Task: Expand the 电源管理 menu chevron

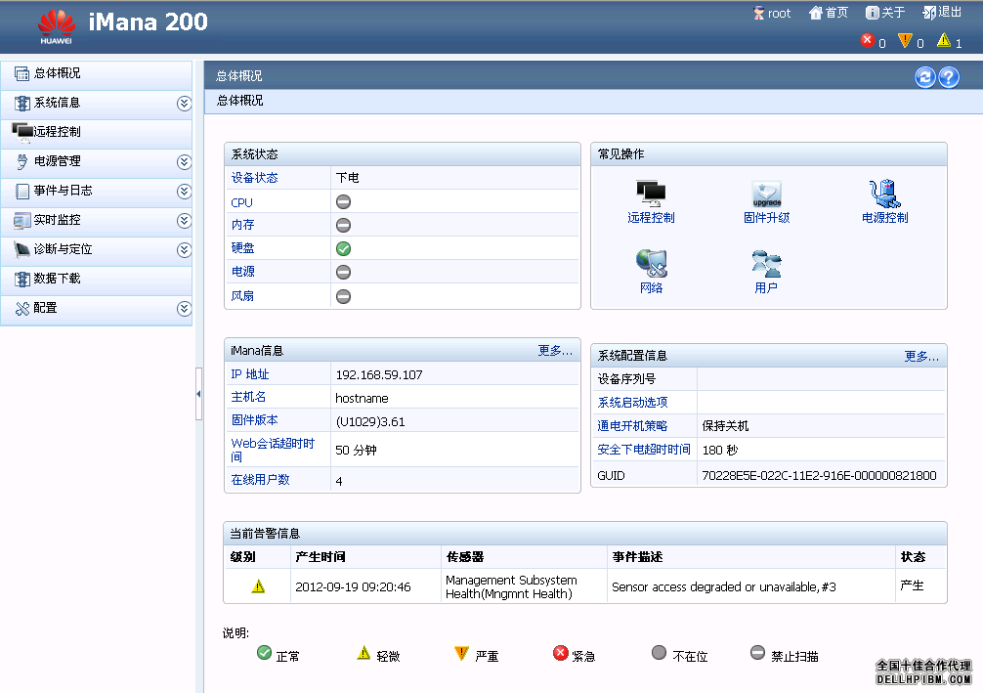Action: [184, 162]
